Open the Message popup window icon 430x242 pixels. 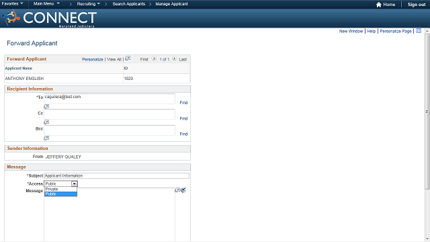[177, 190]
